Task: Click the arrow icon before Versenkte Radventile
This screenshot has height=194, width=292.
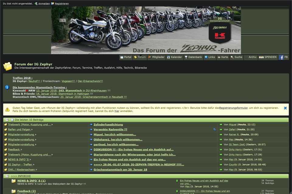Action: click(x=91, y=129)
